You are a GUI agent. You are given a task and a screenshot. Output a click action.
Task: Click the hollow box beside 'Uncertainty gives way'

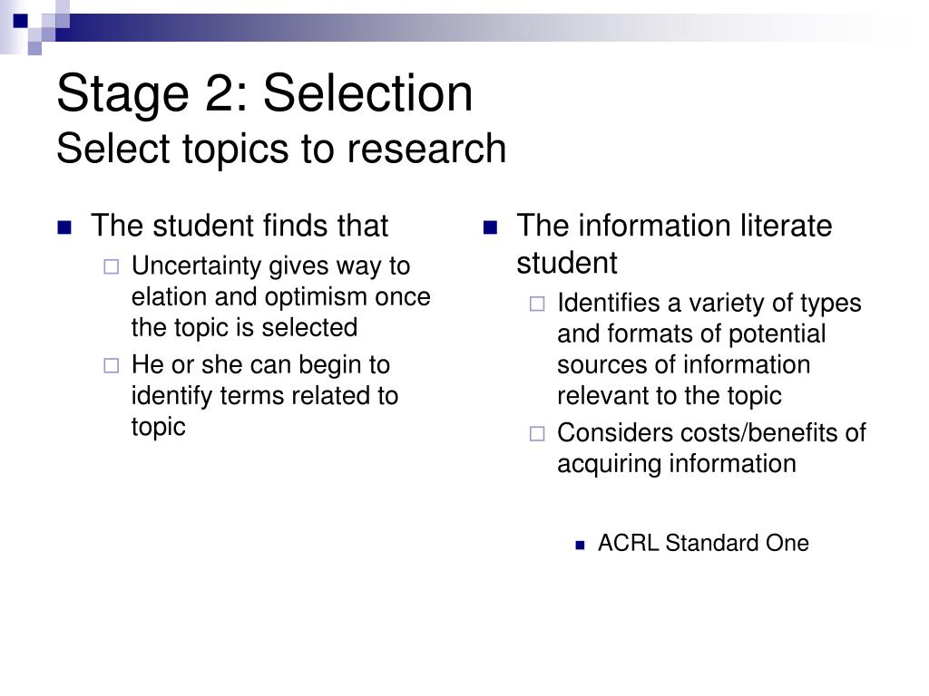coord(112,267)
